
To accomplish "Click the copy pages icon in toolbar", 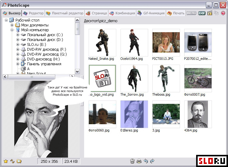I will point(216,13).
